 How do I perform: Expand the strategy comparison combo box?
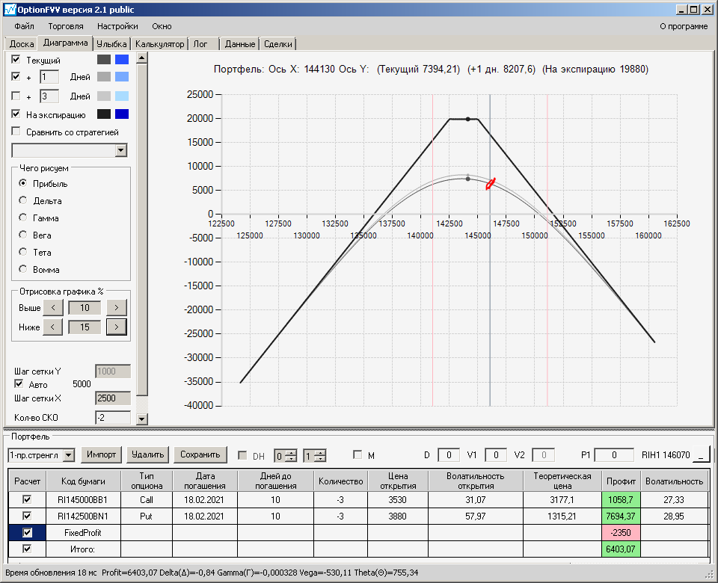(121, 150)
